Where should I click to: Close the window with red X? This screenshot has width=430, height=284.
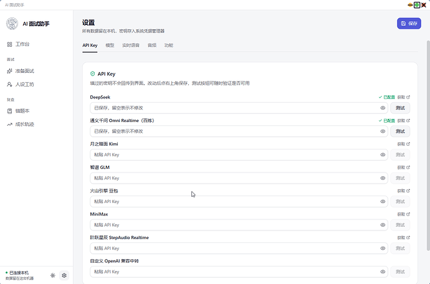click(424, 5)
